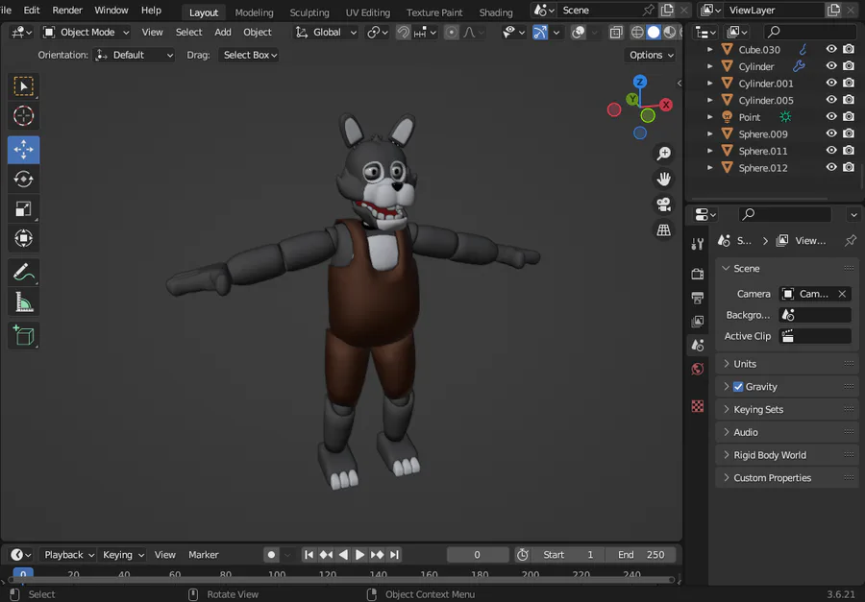Choose the Add Cube tool
This screenshot has width=865, height=602.
[23, 335]
